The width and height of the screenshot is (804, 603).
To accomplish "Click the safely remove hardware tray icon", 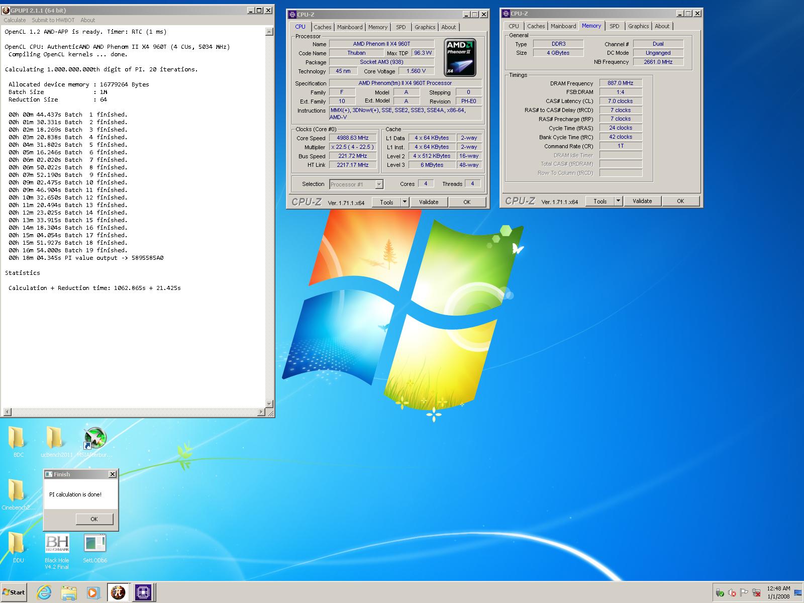I will 720,593.
